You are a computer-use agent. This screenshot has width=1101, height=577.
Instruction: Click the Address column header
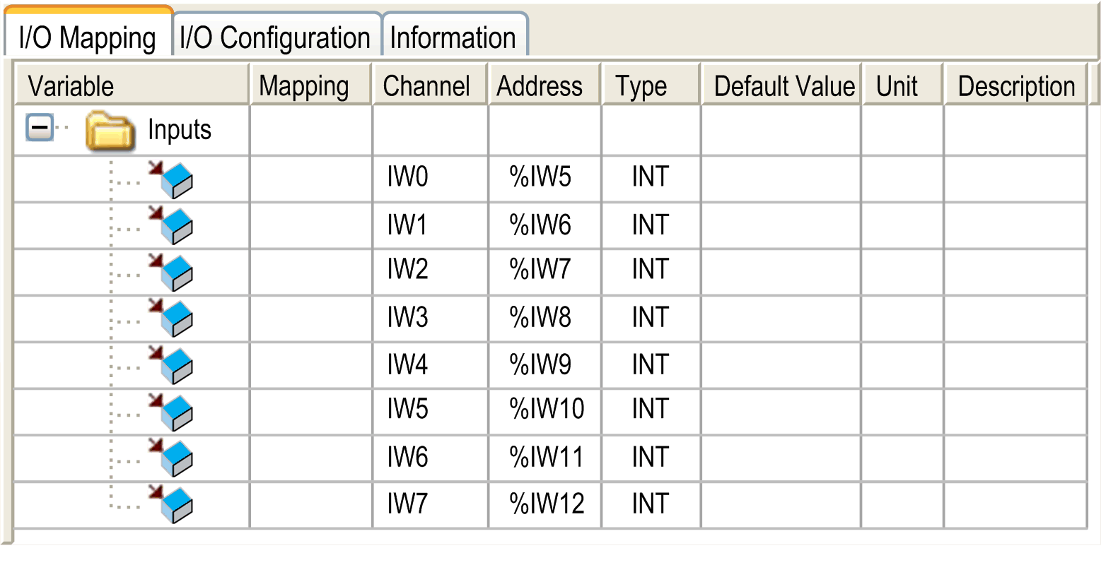[542, 86]
